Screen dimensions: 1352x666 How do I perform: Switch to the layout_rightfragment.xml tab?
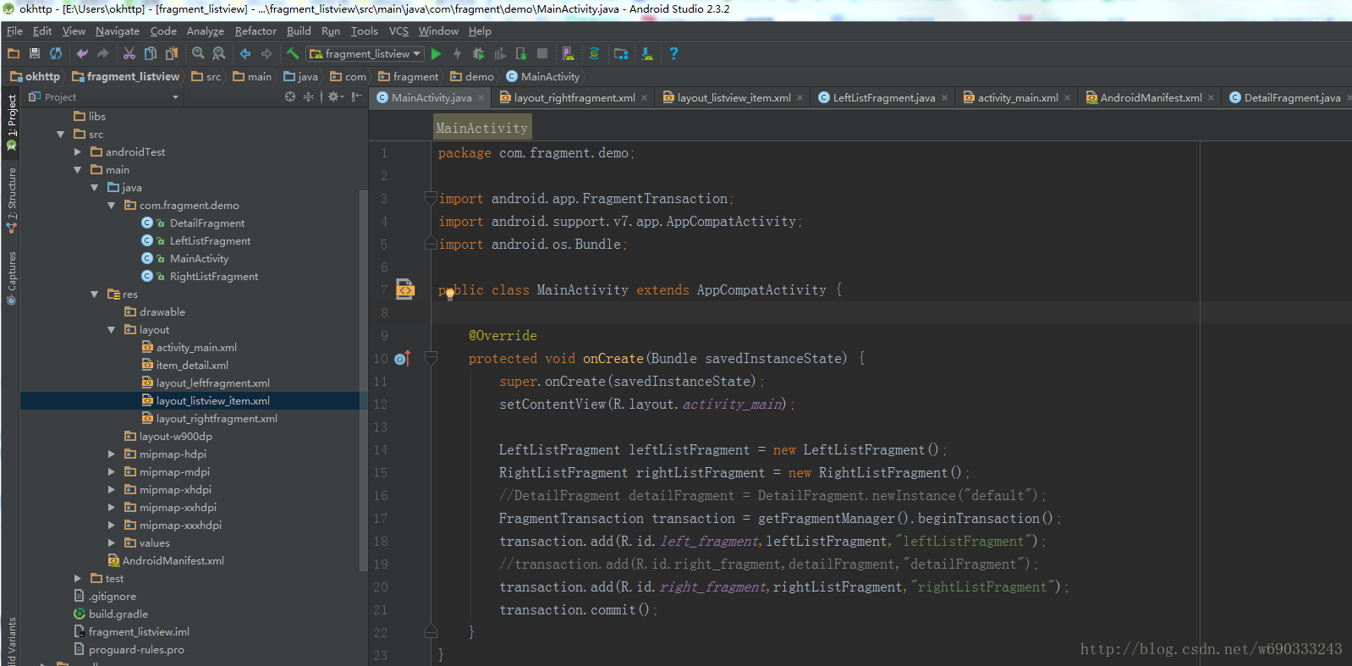point(574,98)
